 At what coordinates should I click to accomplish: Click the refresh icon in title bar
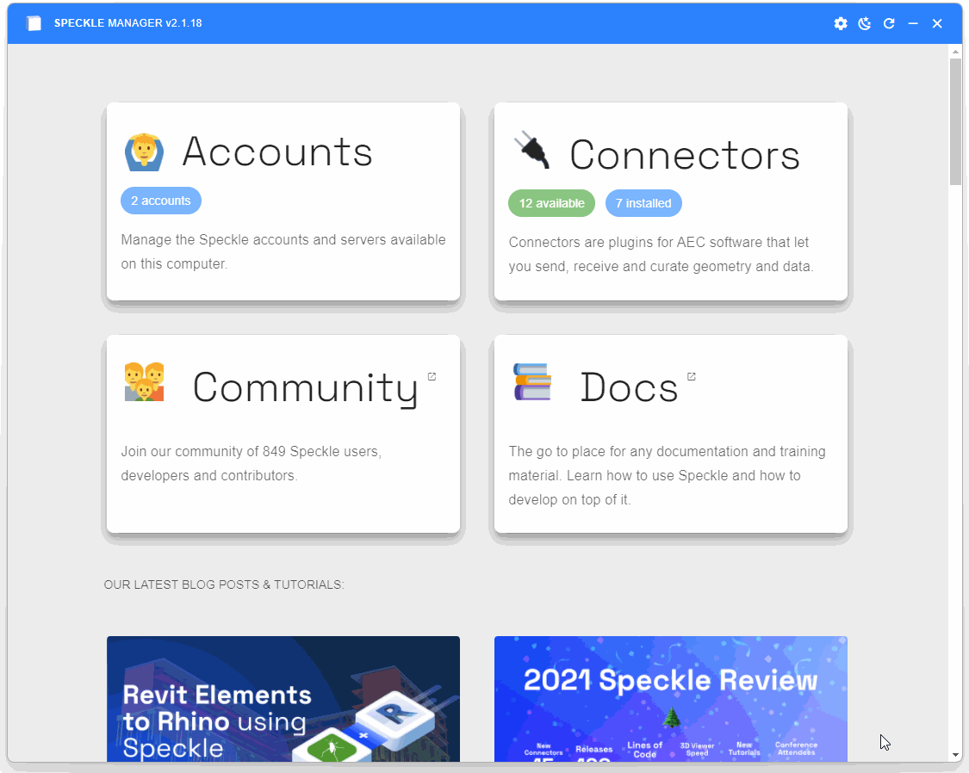[889, 23]
